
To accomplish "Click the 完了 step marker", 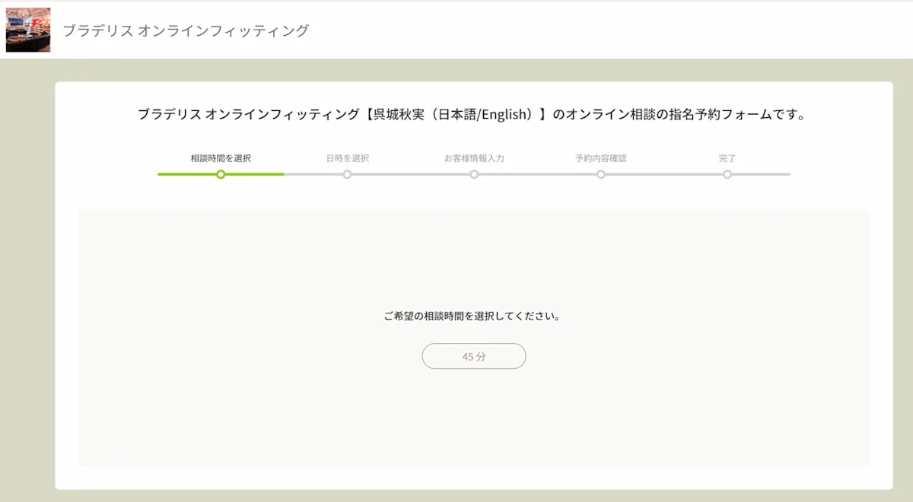I will tap(727, 174).
